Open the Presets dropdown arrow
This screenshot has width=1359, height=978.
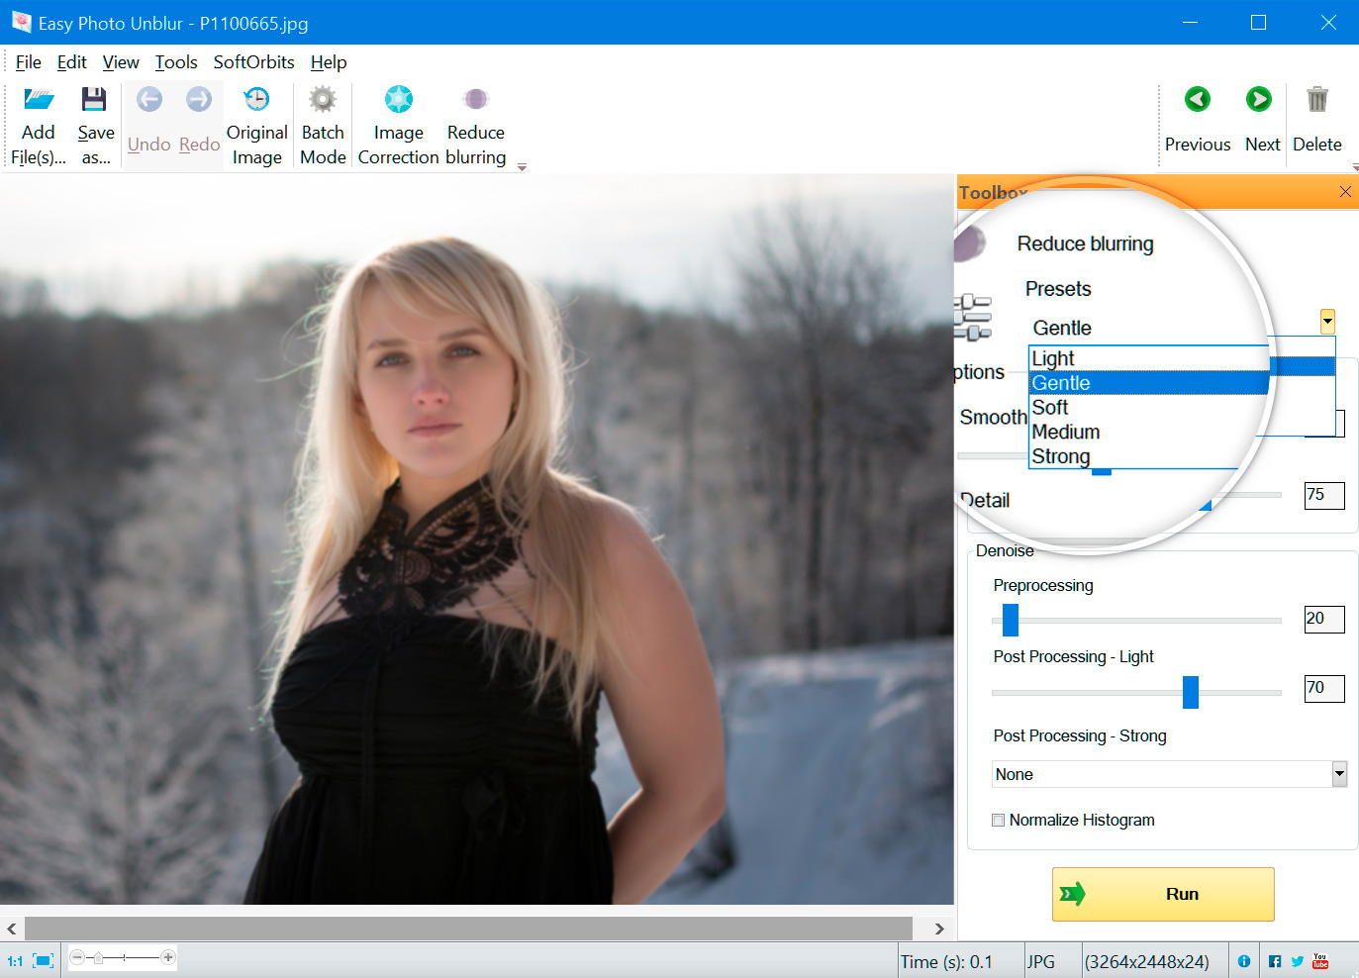click(x=1327, y=321)
